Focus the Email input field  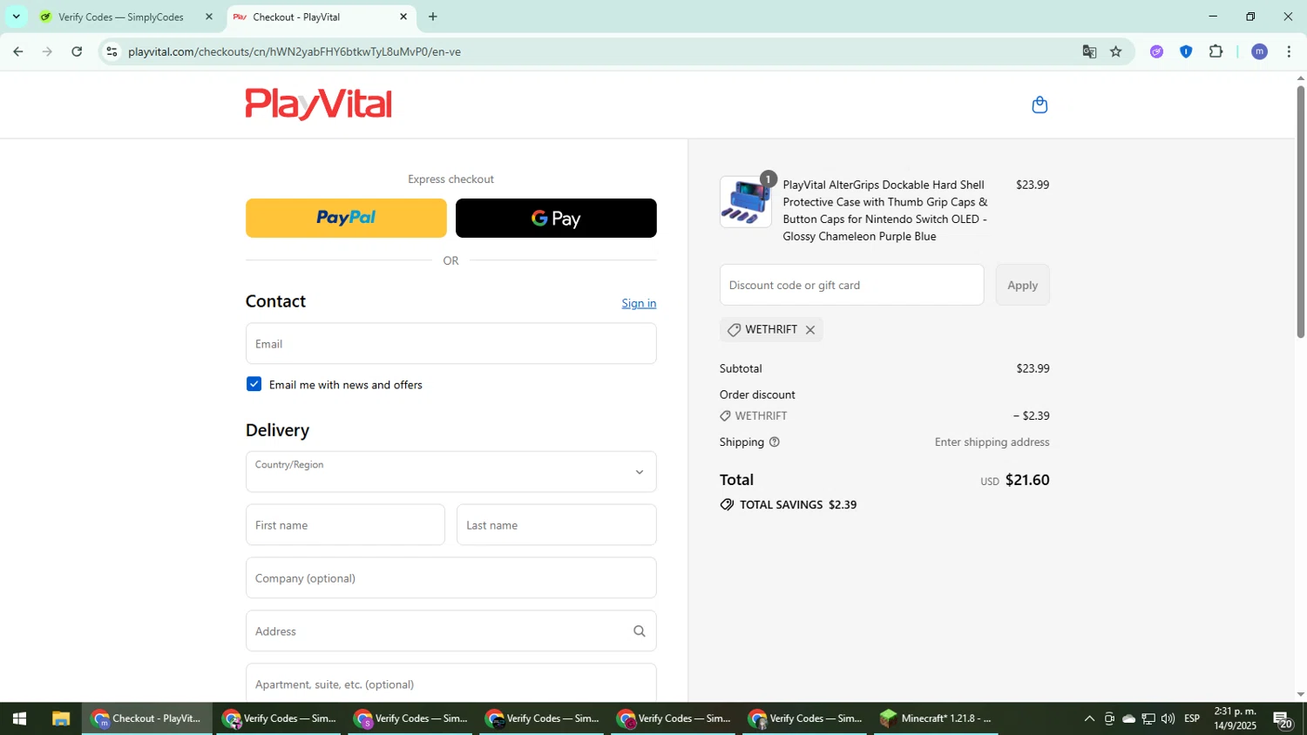[x=450, y=344]
